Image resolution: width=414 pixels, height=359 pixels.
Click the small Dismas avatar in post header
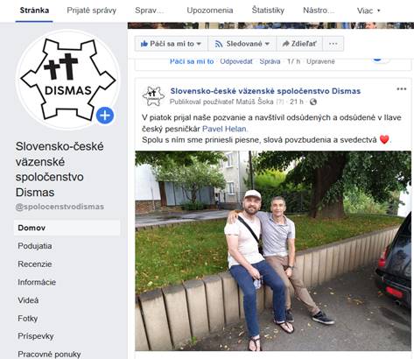click(153, 95)
